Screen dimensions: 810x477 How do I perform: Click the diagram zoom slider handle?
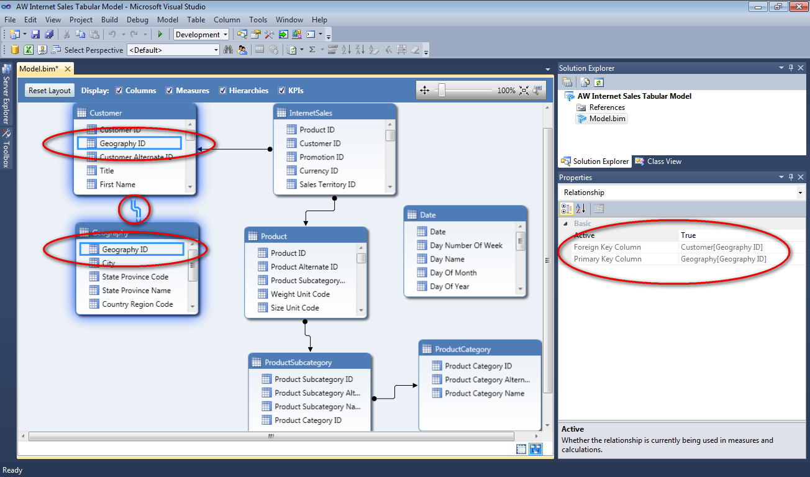pyautogui.click(x=442, y=91)
